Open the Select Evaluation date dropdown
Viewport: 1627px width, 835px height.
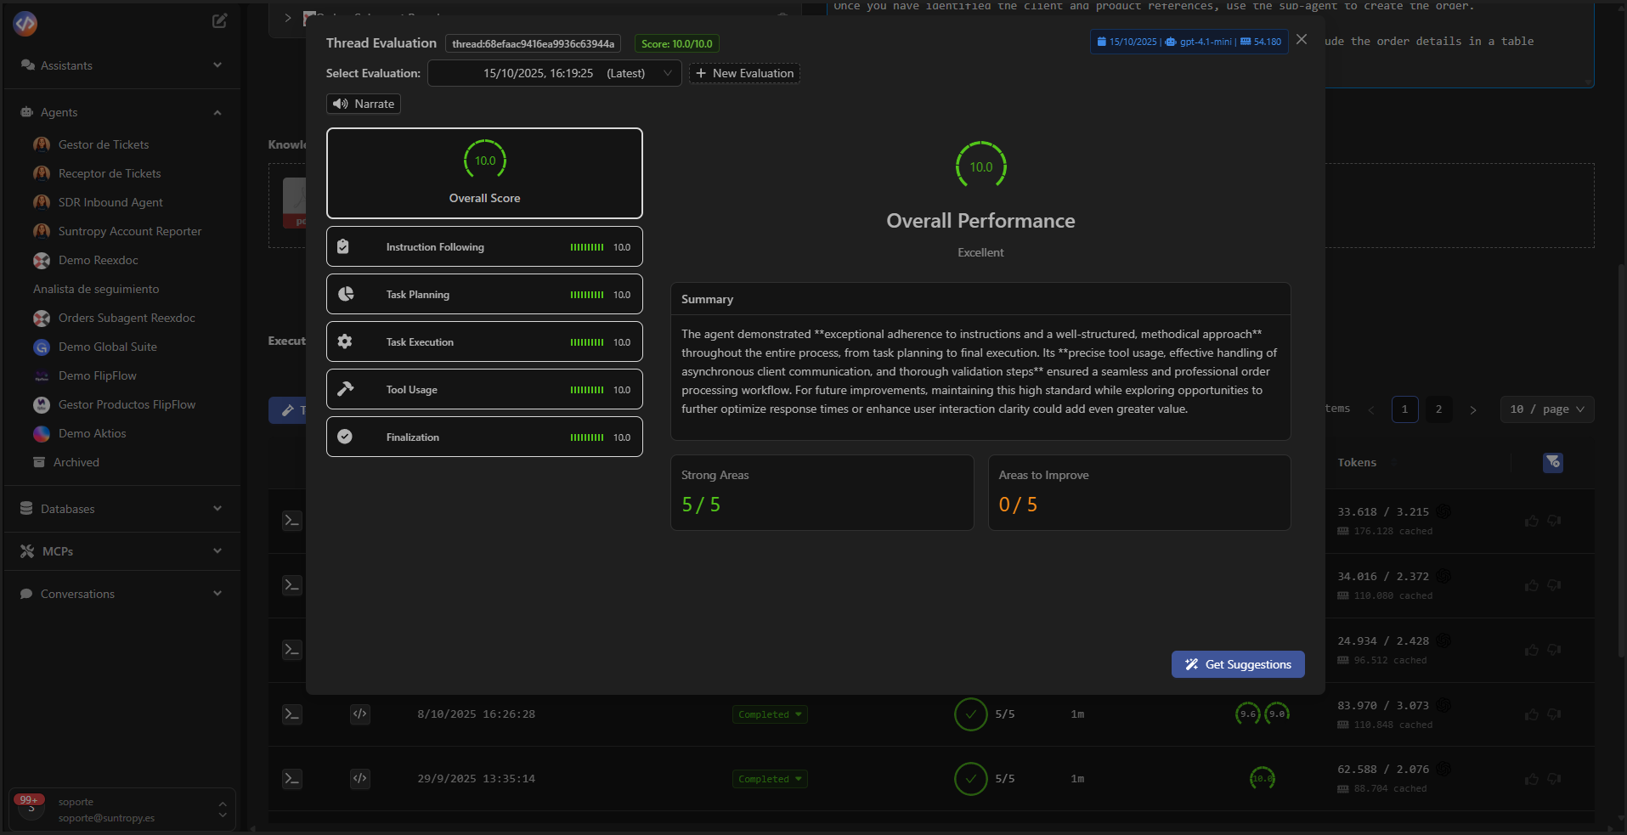(554, 73)
